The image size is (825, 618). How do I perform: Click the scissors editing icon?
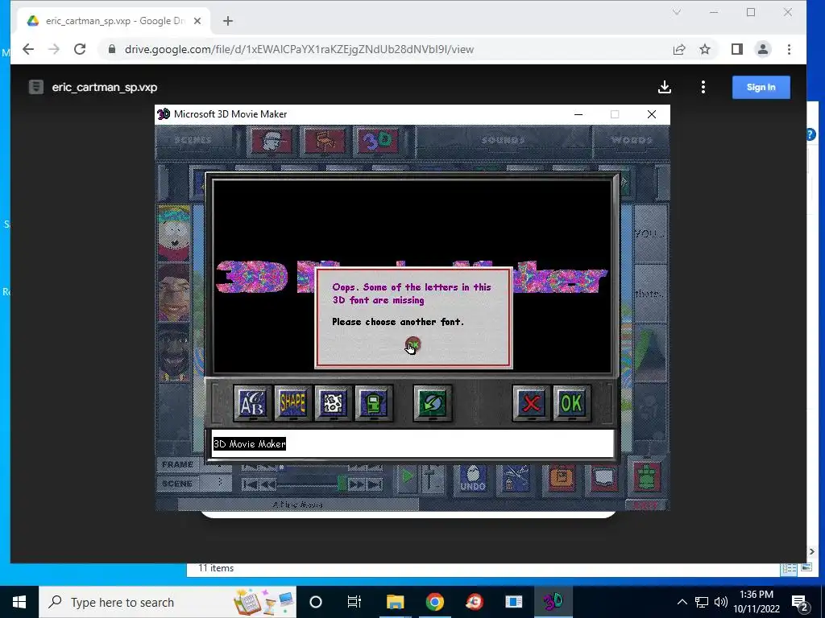click(x=516, y=478)
